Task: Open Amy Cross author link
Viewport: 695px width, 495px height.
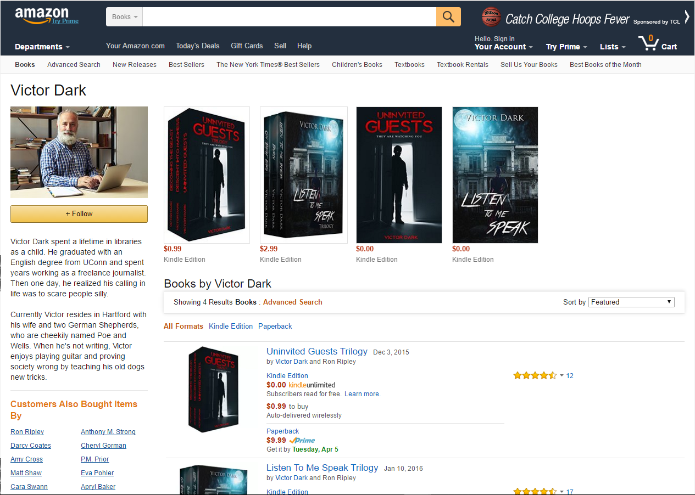Action: (26, 459)
